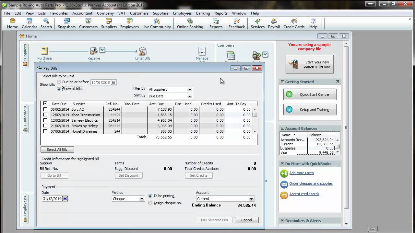Expand the Receive Stock dropdown arrow
The image size is (415, 233).
tap(102, 50)
